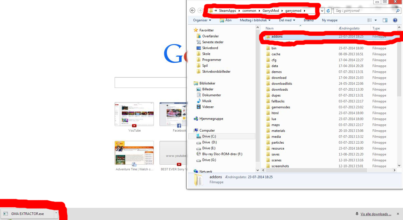Click the Billeder pictures icon

tap(199, 89)
